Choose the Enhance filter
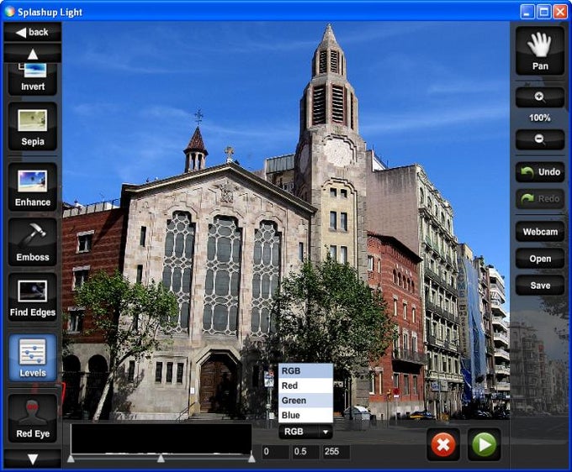572x472 pixels. 33,186
